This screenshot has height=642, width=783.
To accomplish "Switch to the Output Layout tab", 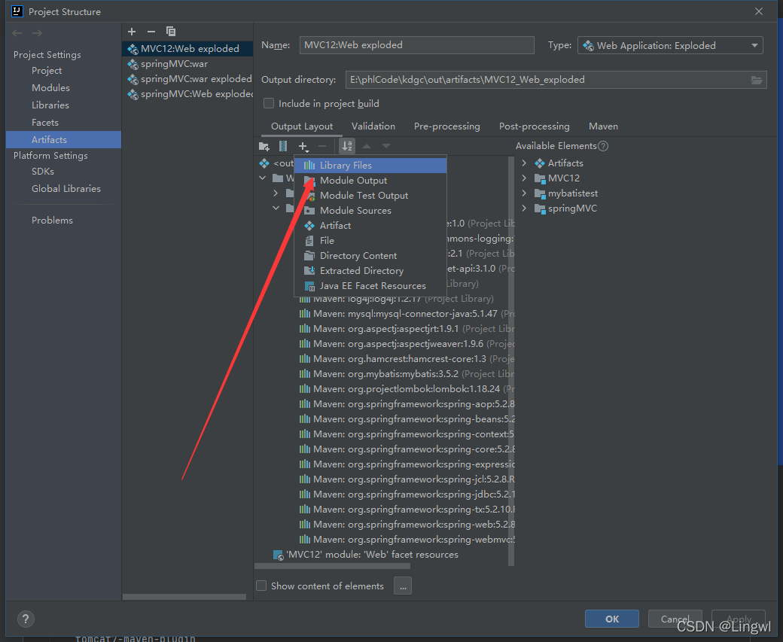I will (302, 126).
